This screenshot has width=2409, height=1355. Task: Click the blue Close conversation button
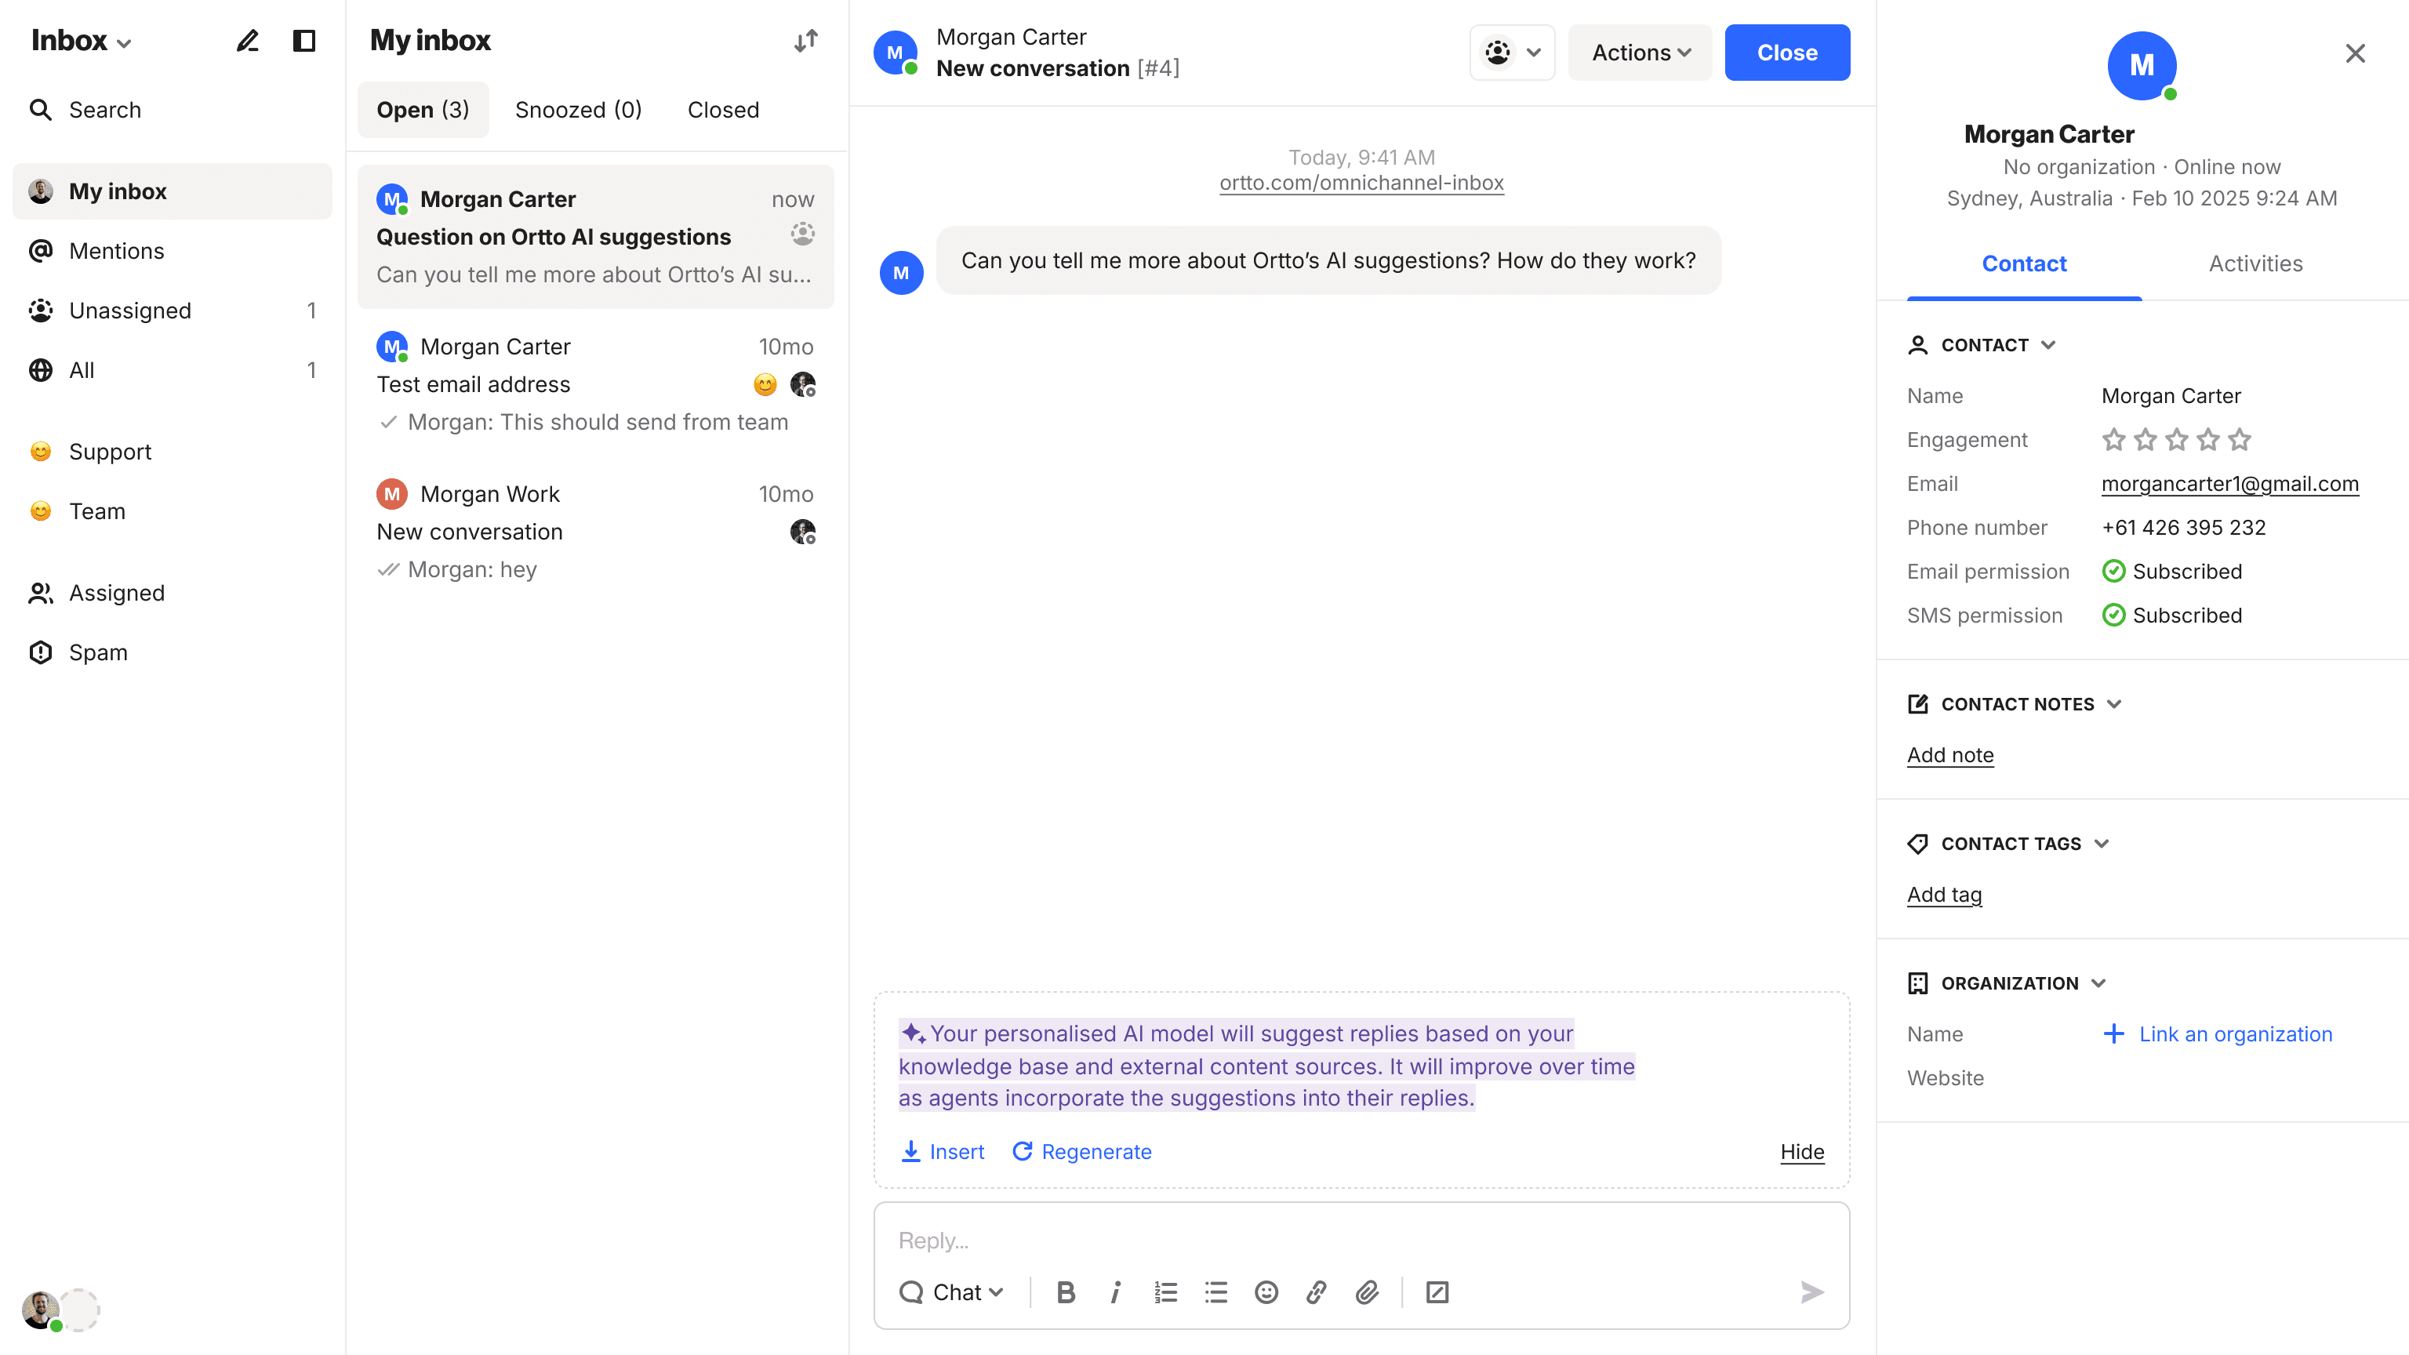[x=1786, y=53]
